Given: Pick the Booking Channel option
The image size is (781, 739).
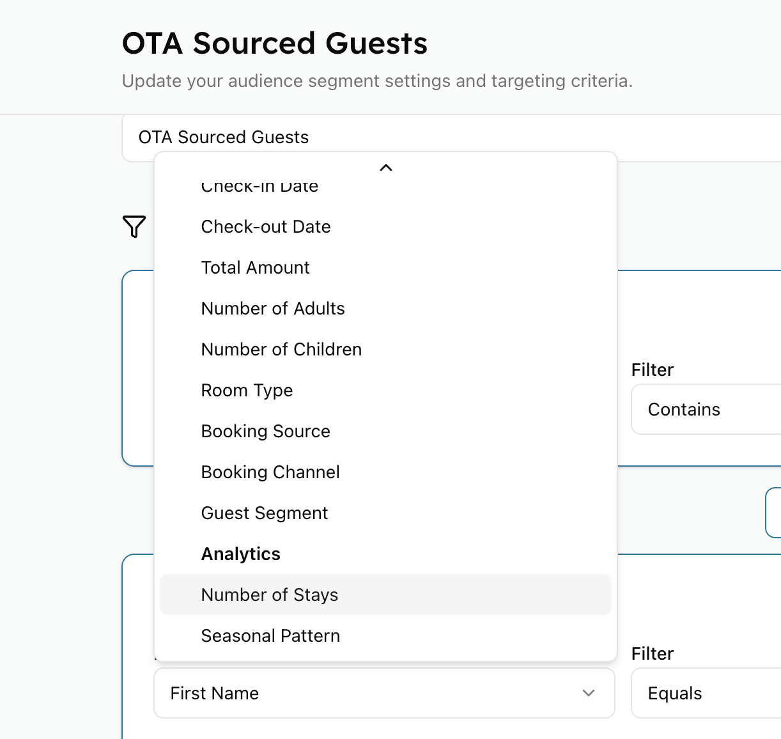Looking at the screenshot, I should 270,472.
